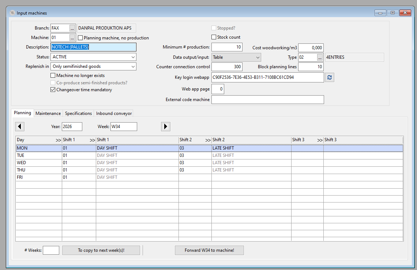
Task: Click the Type code field 02
Action: pyautogui.click(x=308, y=57)
